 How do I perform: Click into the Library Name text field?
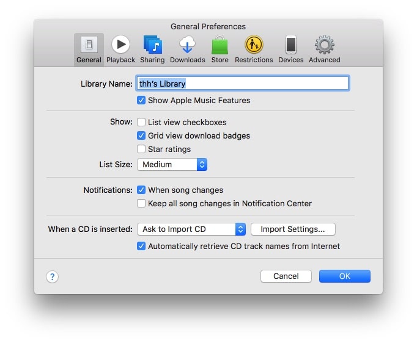242,83
